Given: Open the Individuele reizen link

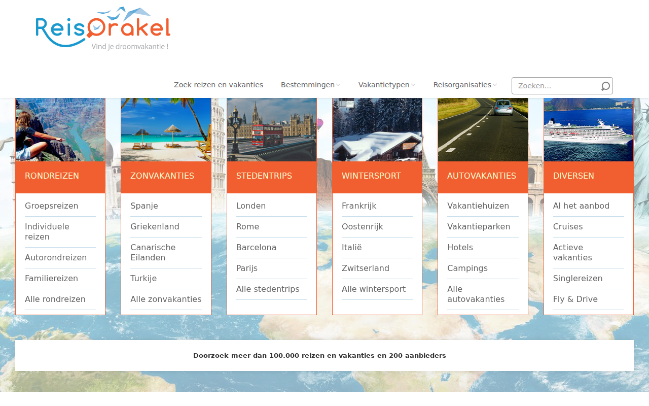Looking at the screenshot, I should click(x=47, y=232).
